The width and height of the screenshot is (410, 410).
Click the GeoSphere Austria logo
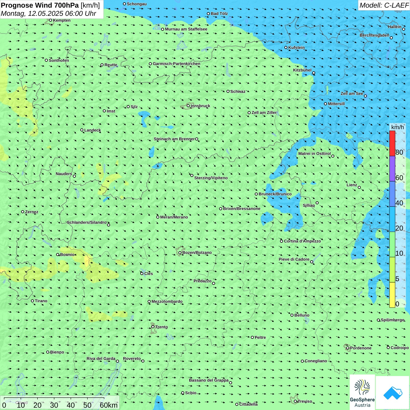362,392
